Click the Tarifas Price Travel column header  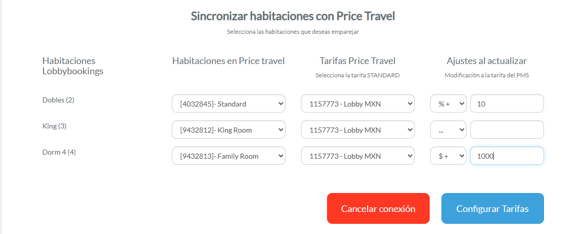tap(357, 61)
